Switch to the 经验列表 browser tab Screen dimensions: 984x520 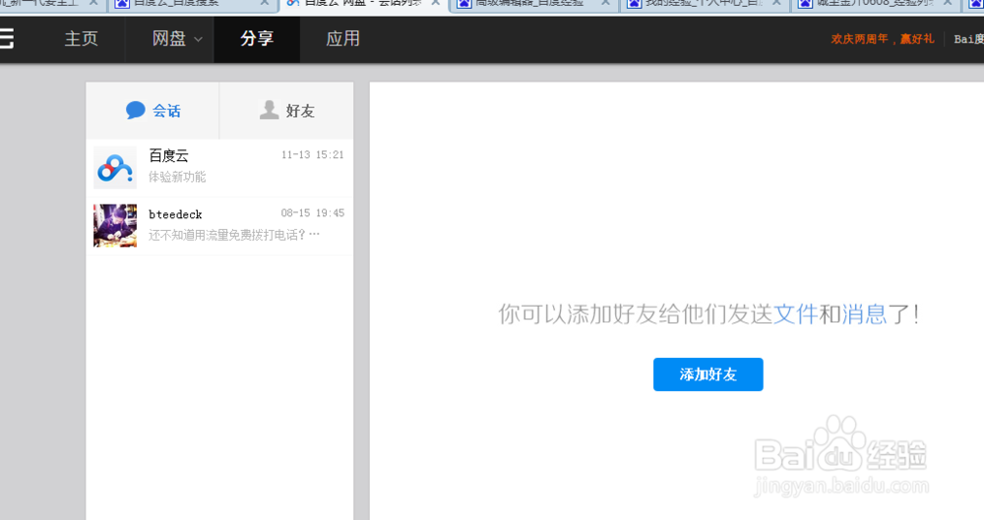(x=876, y=4)
